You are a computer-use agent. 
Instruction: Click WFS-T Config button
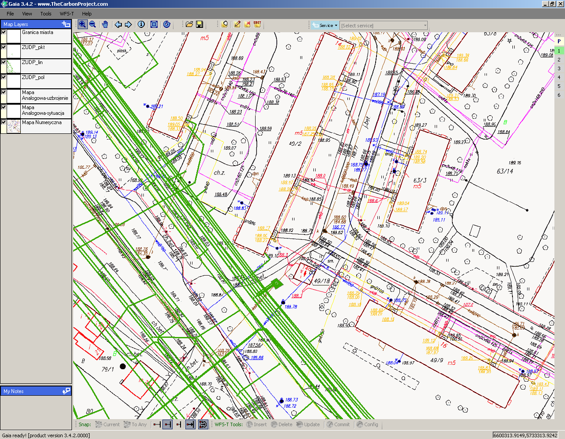tap(368, 424)
